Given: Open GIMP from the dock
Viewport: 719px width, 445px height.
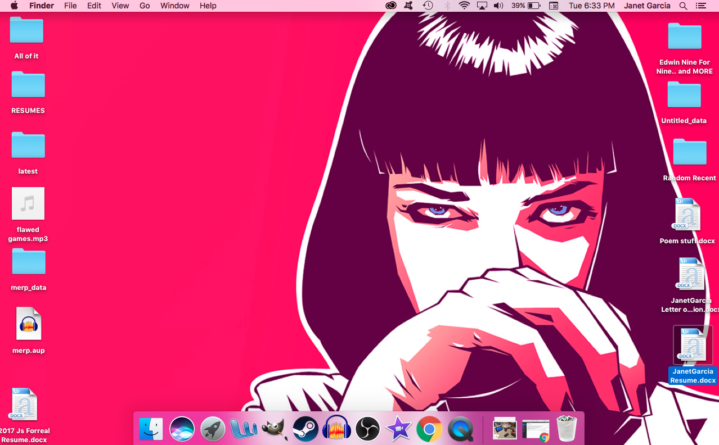Looking at the screenshot, I should [275, 429].
